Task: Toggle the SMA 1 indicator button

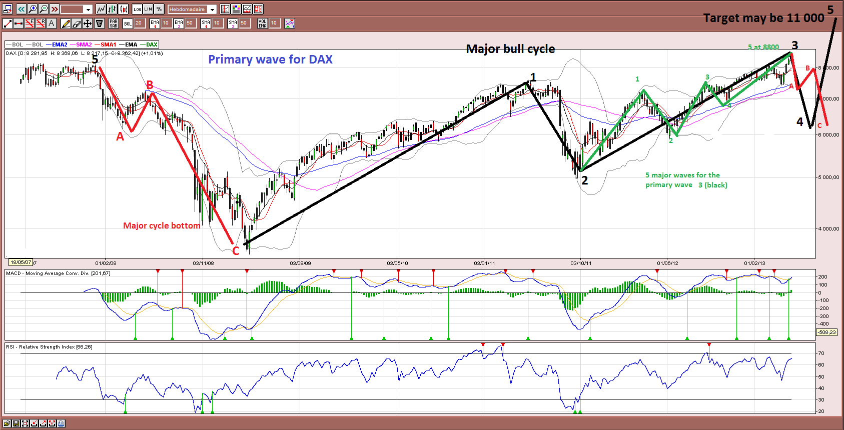Action: pyautogui.click(x=206, y=23)
